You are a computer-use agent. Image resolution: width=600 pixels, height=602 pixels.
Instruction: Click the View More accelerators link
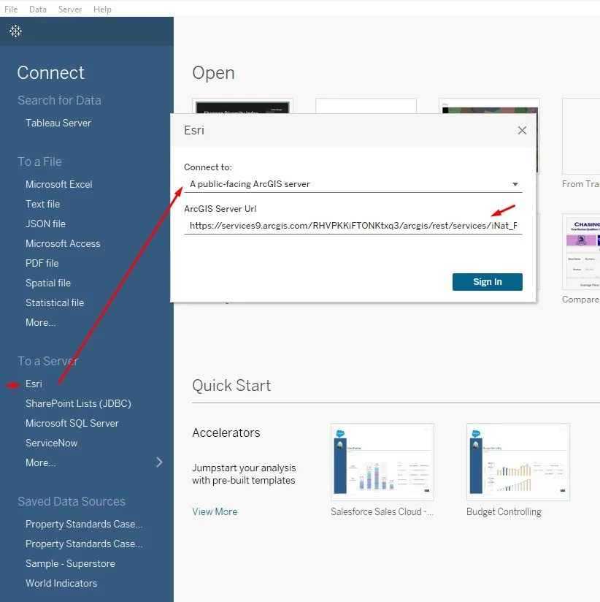215,512
